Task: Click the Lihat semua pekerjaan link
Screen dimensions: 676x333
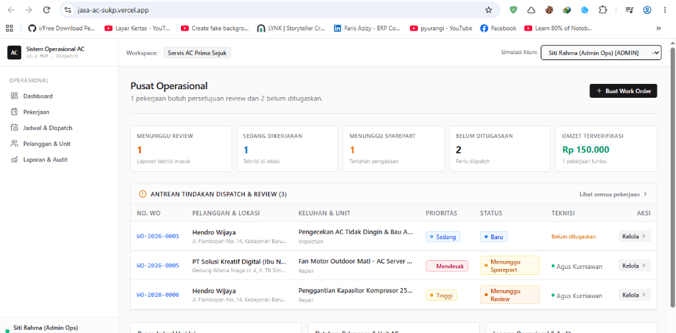Action: coord(613,194)
